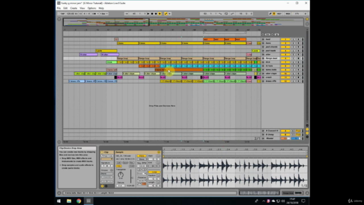Image resolution: width=364 pixels, height=205 pixels.
Task: Click the Re-enable Automation button
Action: click(x=169, y=14)
